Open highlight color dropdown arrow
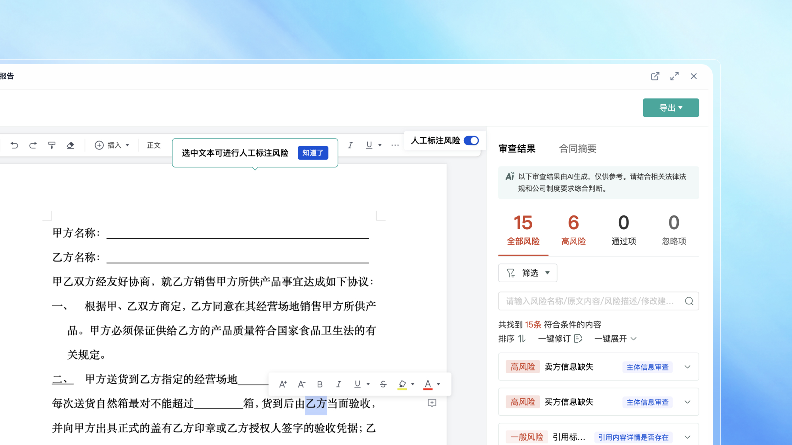Image resolution: width=792 pixels, height=445 pixels. point(413,384)
